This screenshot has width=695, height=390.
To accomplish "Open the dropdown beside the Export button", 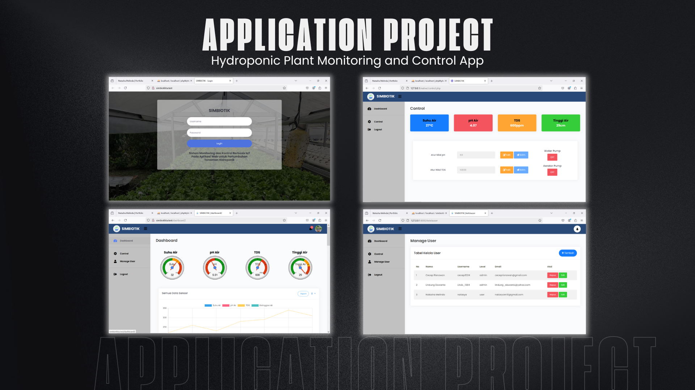I will tap(313, 294).
